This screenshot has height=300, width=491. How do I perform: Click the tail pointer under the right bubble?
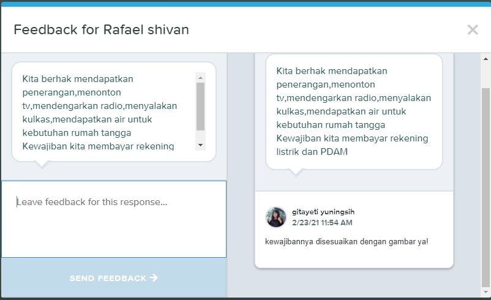click(296, 173)
